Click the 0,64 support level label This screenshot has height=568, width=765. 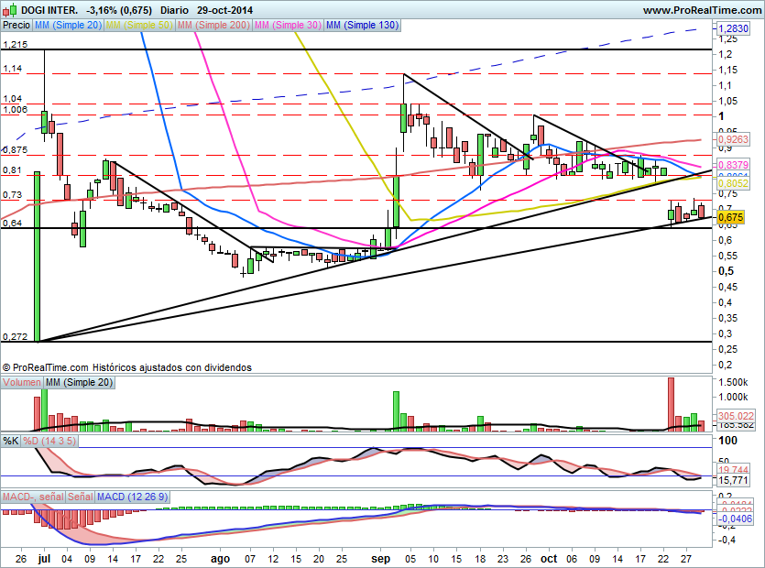click(x=13, y=223)
